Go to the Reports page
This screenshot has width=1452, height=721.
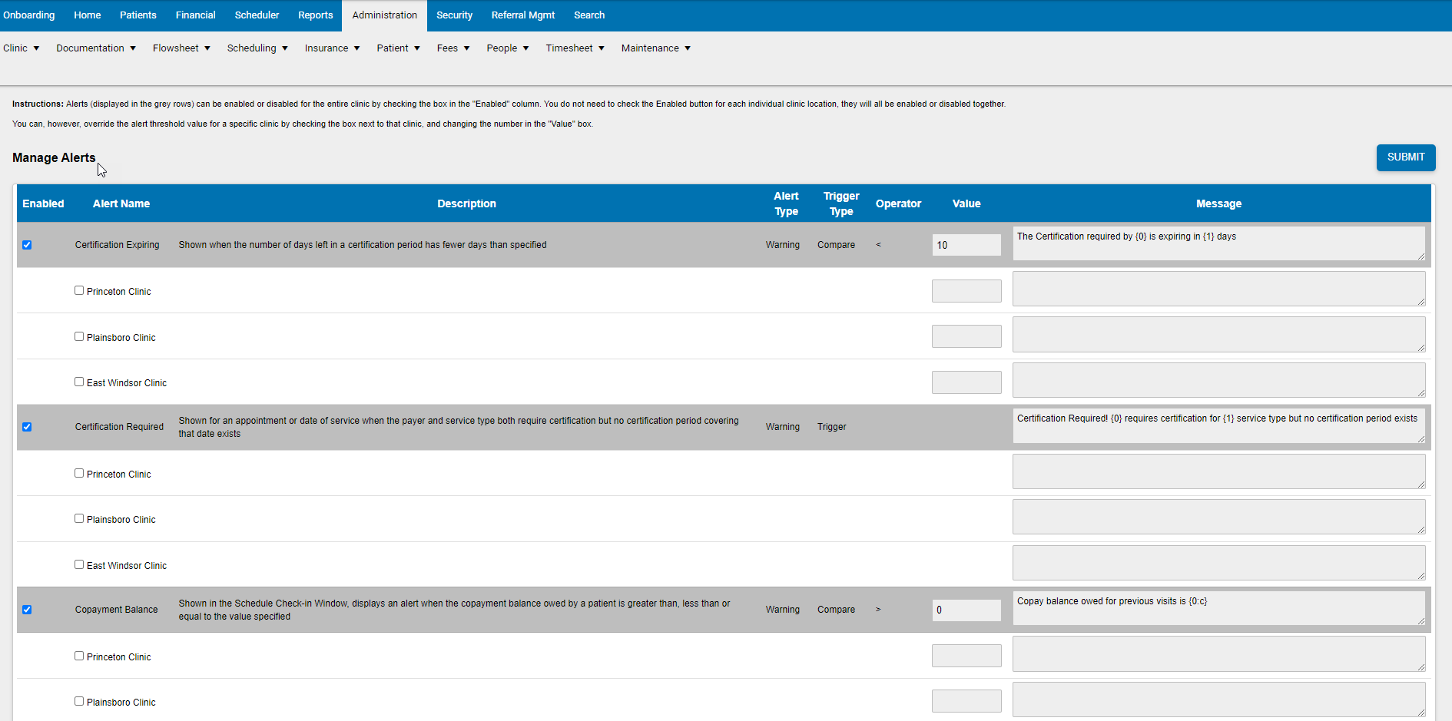click(x=315, y=15)
